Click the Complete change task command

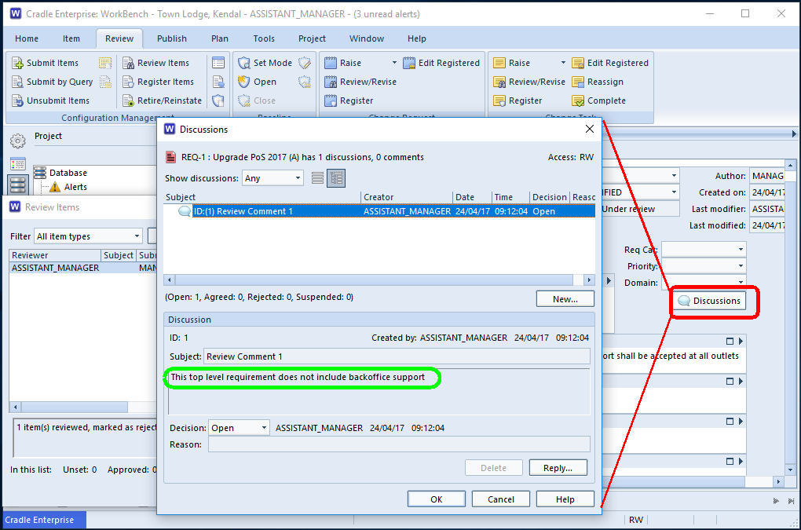(x=598, y=101)
